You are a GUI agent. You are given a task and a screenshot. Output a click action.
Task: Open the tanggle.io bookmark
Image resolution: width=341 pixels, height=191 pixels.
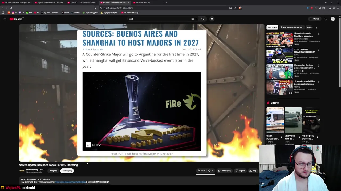tap(90, 12)
